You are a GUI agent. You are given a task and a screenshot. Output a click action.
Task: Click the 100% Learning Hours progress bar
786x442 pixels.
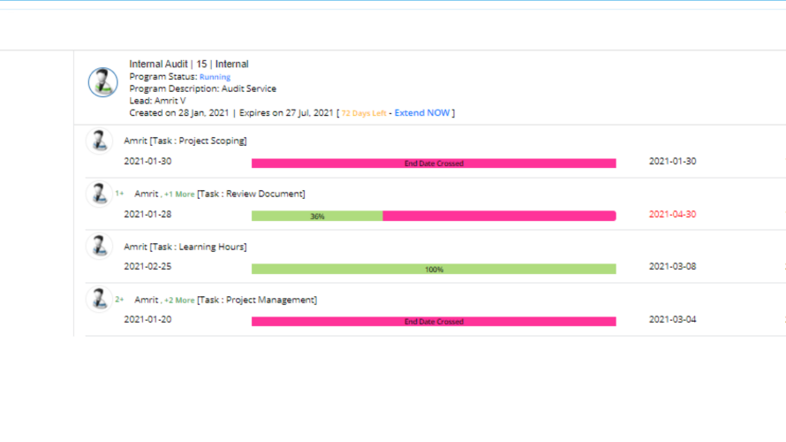tap(434, 270)
